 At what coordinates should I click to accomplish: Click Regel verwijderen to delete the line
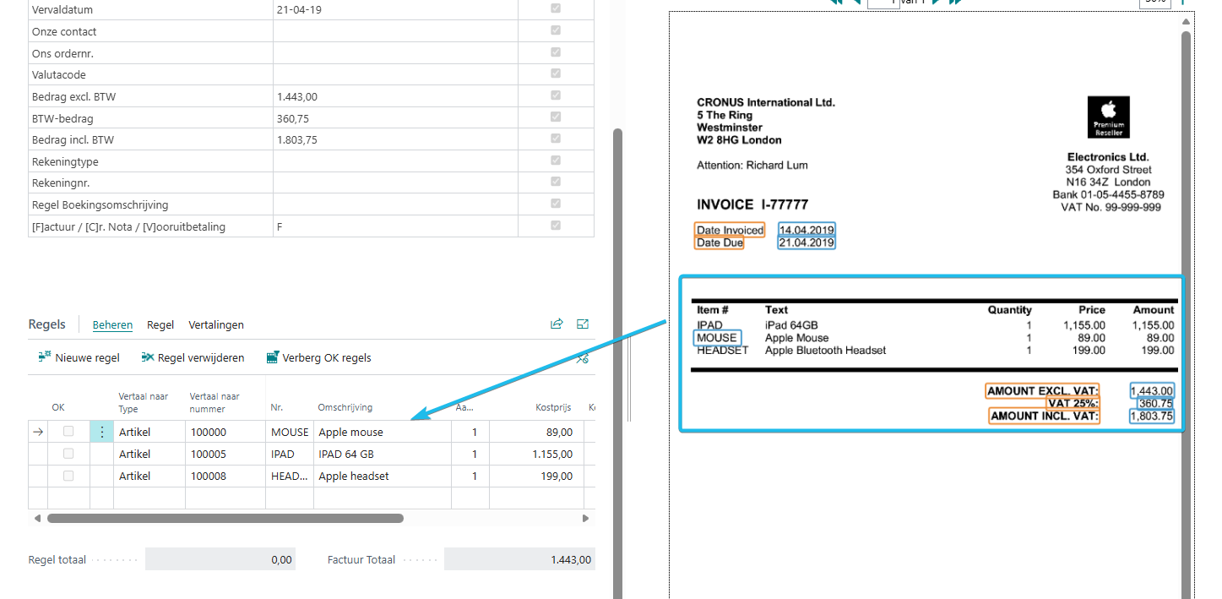193,357
